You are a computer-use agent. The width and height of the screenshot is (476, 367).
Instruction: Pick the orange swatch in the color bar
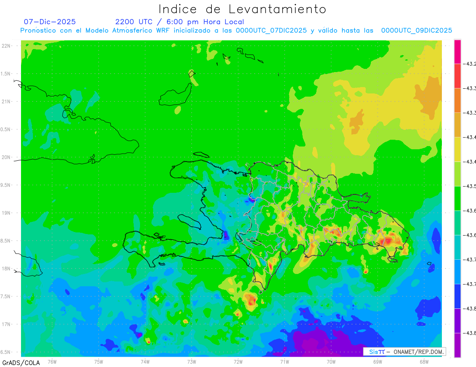(x=457, y=101)
